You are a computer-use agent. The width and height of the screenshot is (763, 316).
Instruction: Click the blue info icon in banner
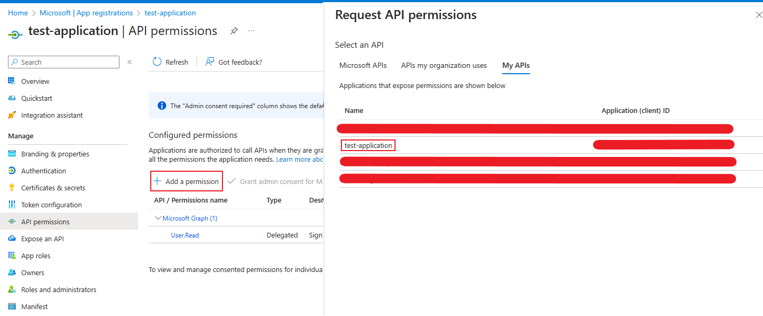point(162,106)
